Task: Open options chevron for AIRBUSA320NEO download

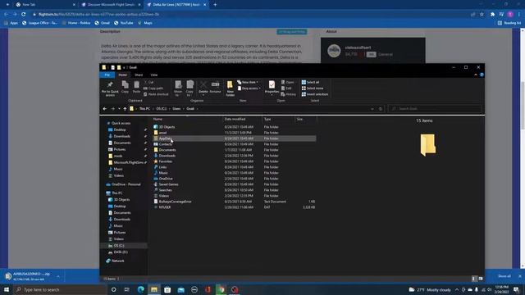Action: click(x=58, y=276)
